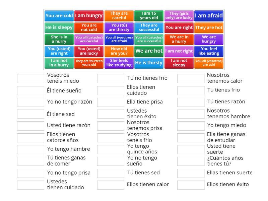The width and height of the screenshot is (268, 201).
Task: Select the "You are cold" tile
Action: (59, 15)
